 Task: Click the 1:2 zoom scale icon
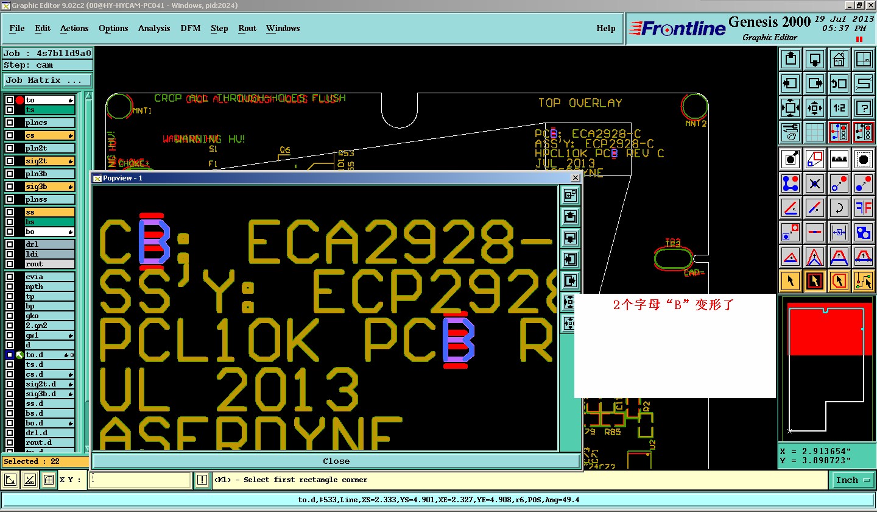coord(839,108)
